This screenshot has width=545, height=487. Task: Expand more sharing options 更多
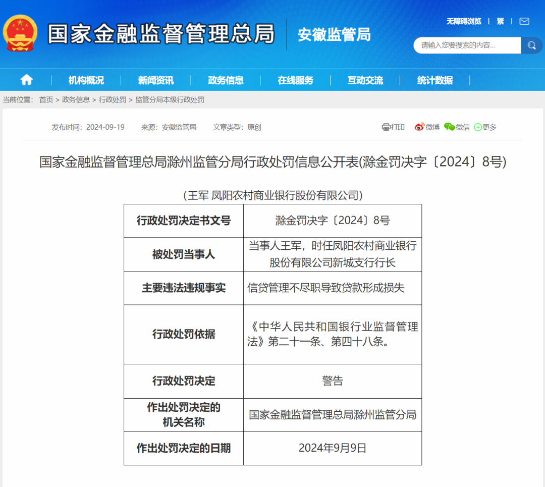[485, 127]
